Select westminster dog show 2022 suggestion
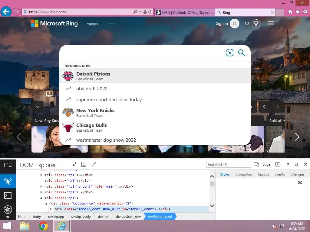This screenshot has height=232, width=310. click(155, 140)
